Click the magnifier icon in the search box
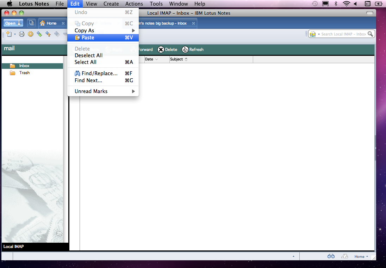This screenshot has height=268, width=386. [x=370, y=34]
